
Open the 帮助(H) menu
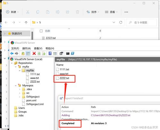tap(50, 48)
